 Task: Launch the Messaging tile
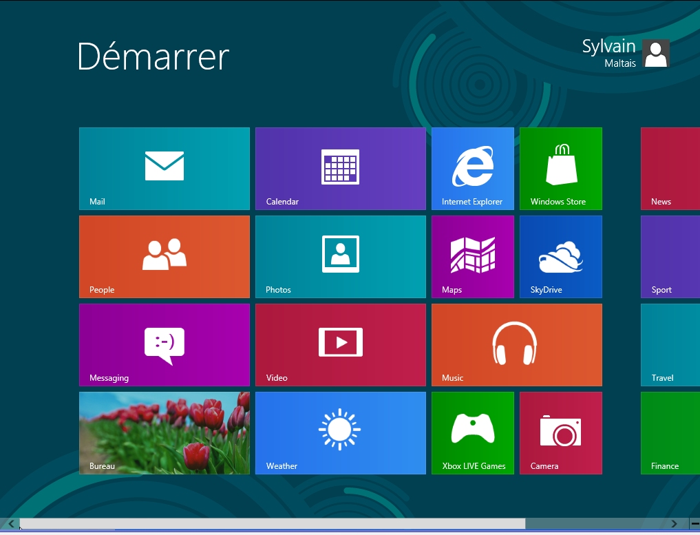pyautogui.click(x=164, y=345)
